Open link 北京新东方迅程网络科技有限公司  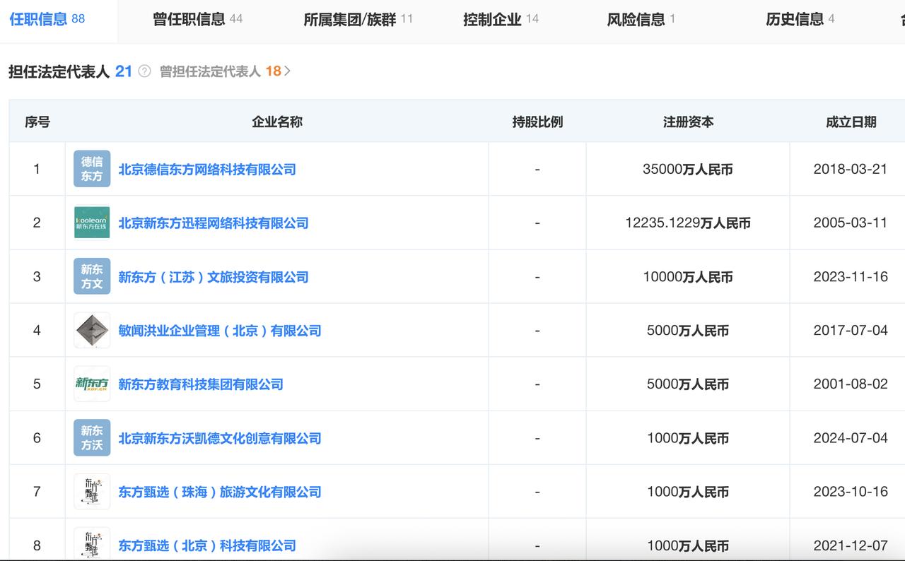click(214, 223)
